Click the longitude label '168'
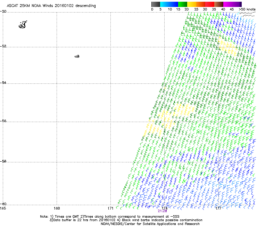257x226 pixels. [x=57, y=208]
